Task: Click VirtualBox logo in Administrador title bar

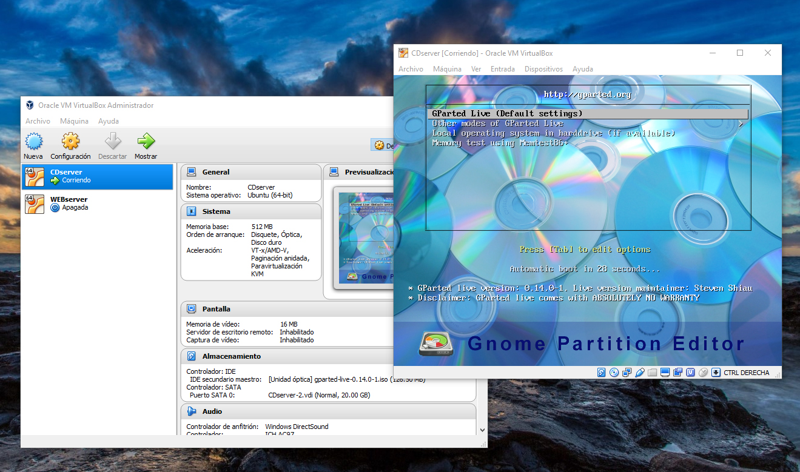Action: pyautogui.click(x=30, y=105)
